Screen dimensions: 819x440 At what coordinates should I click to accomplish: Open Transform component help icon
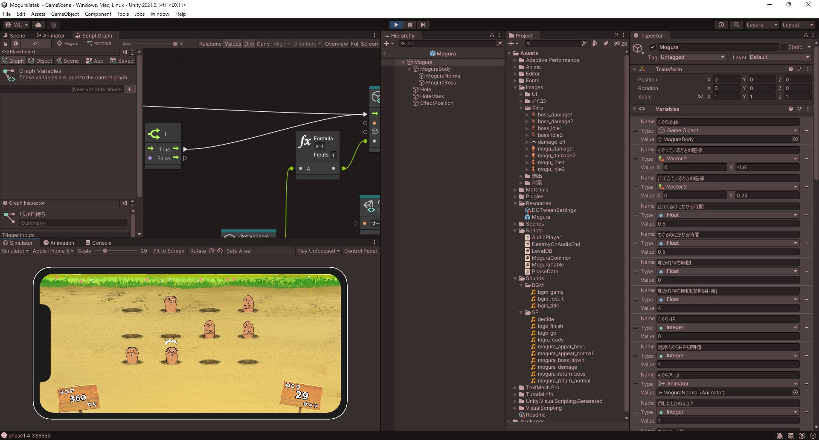[790, 69]
